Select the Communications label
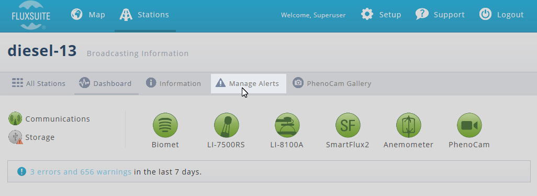 (58, 119)
